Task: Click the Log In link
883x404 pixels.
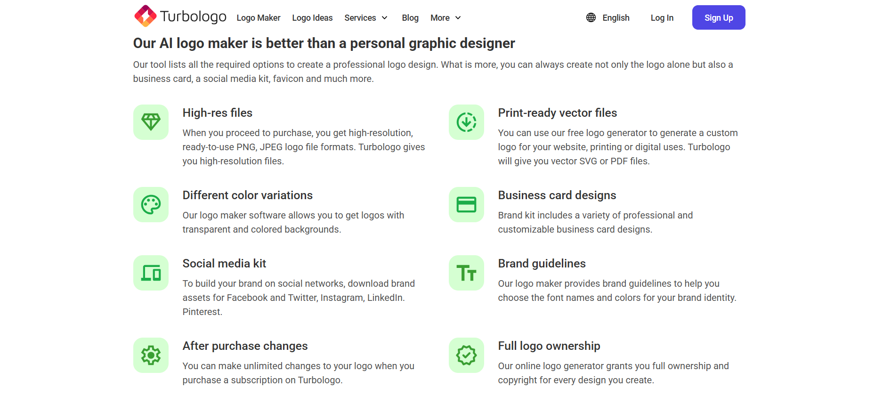Action: [x=662, y=18]
